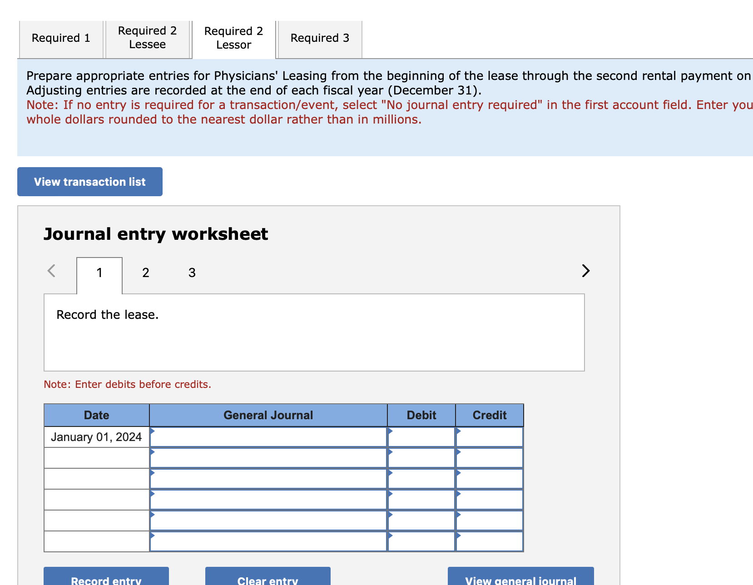753x585 pixels.
Task: Click the Debit column header
Action: tap(421, 415)
